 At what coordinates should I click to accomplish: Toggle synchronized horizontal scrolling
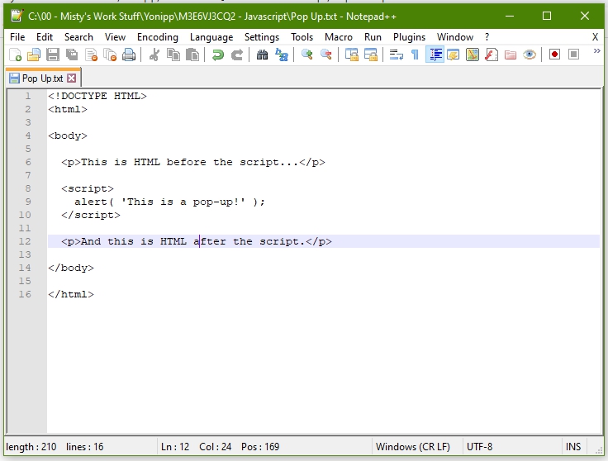(371, 55)
